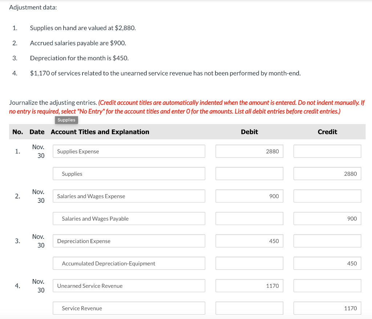Open the Supplies account title field
Image resolution: width=372 pixels, height=319 pixels.
coord(129,173)
